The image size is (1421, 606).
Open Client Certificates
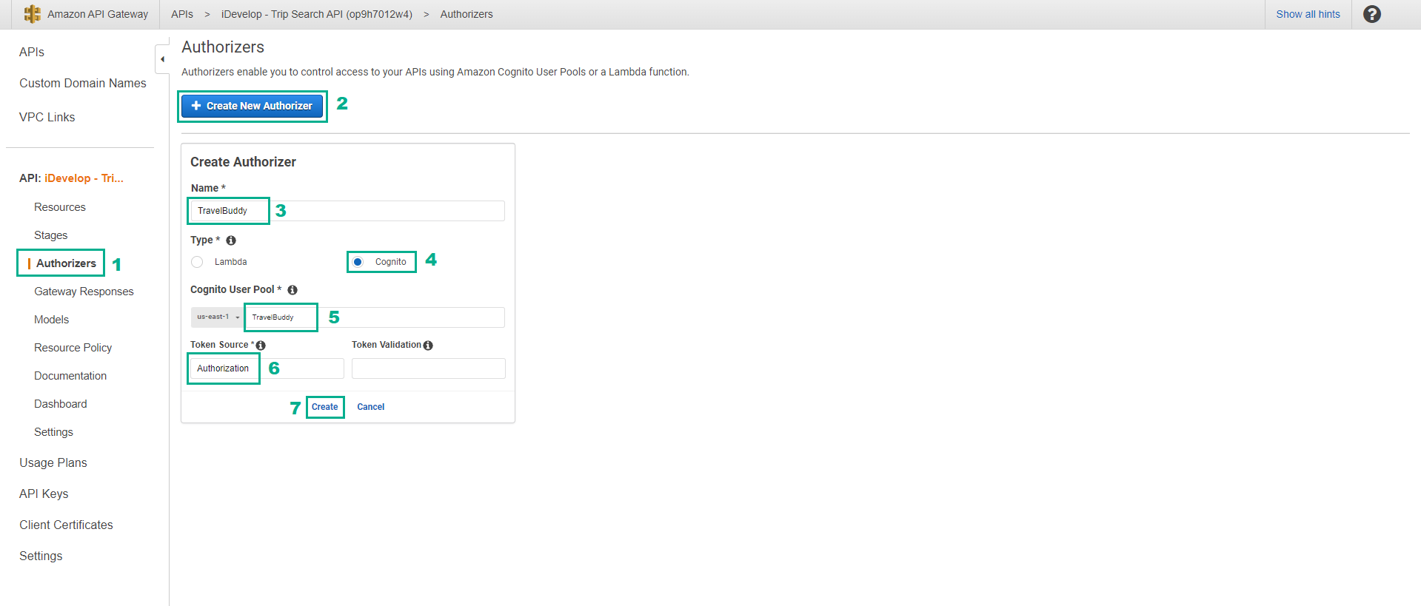click(67, 525)
